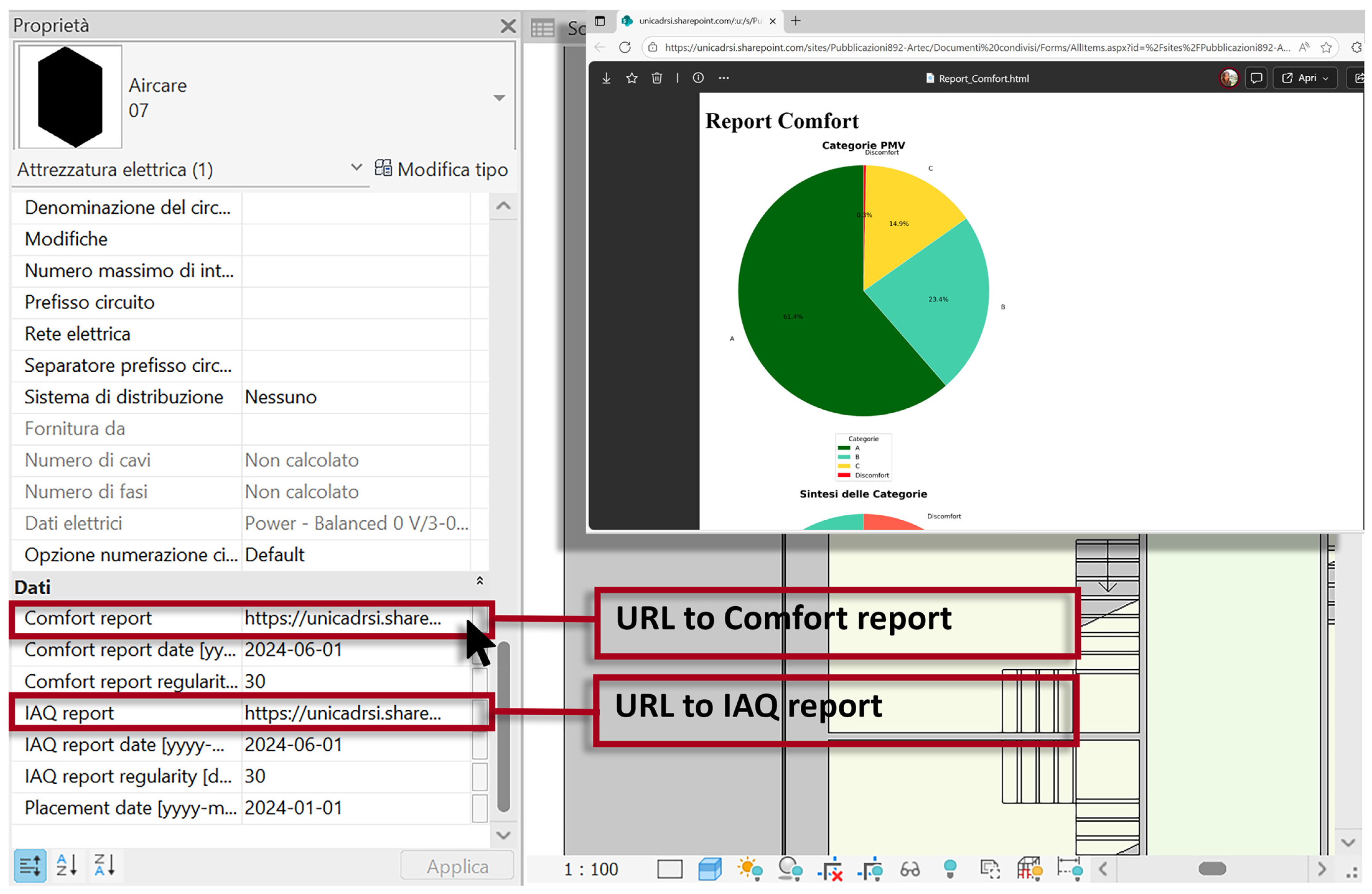The width and height of the screenshot is (1372, 894).
Task: Collapse the Dati section
Action: [480, 581]
